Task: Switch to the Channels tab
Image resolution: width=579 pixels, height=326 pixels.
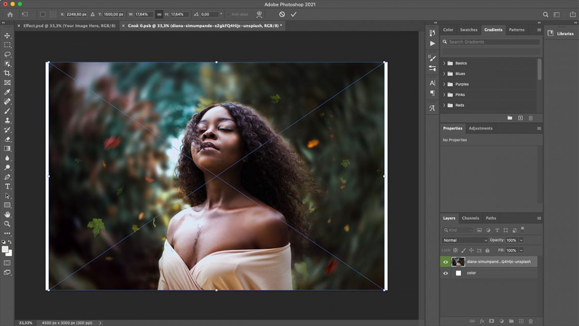Action: [470, 218]
